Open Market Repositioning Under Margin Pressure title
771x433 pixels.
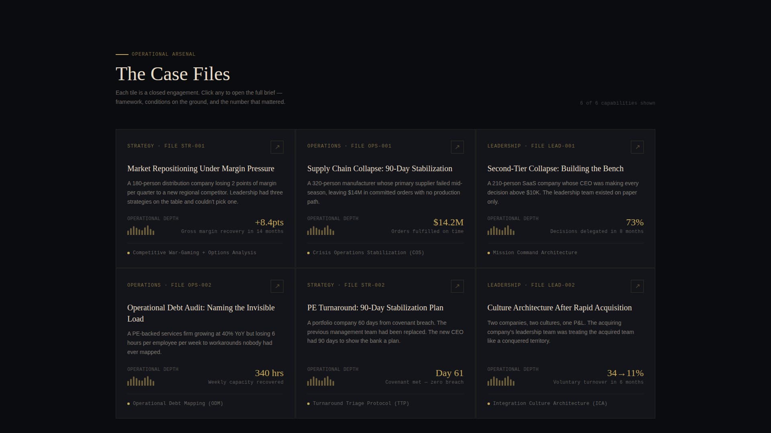[201, 169]
